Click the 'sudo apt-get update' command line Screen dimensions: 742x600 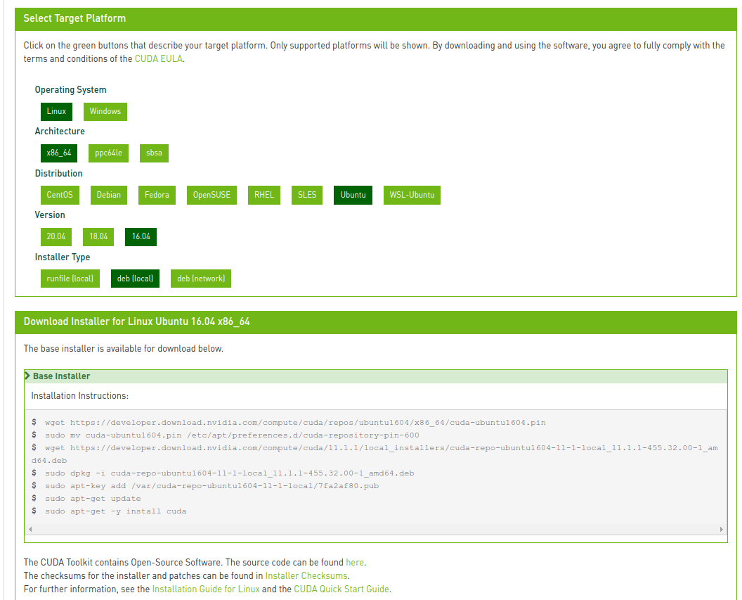(x=93, y=499)
